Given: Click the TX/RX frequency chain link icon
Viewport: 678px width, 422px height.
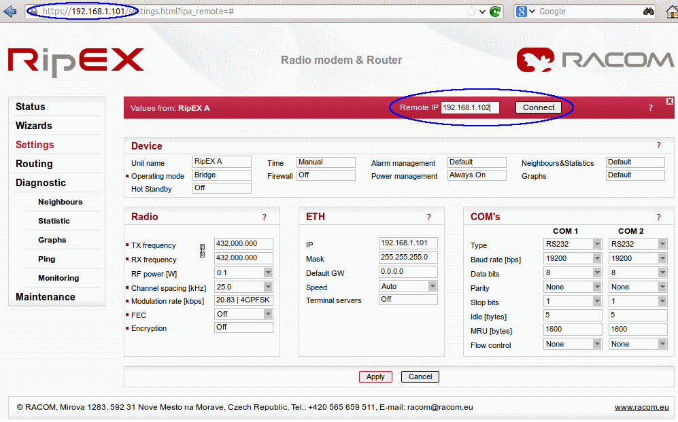Looking at the screenshot, I should (202, 251).
